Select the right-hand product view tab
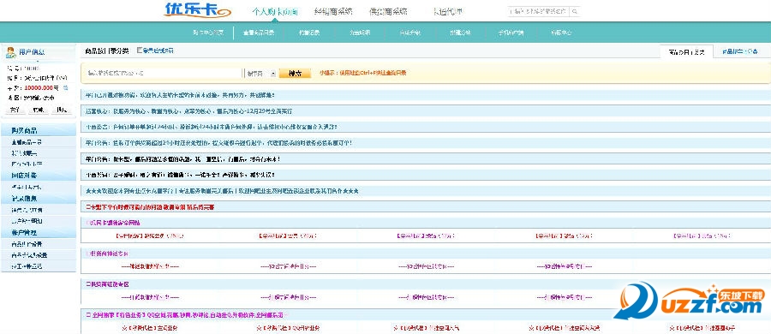The image size is (771, 334). (739, 51)
